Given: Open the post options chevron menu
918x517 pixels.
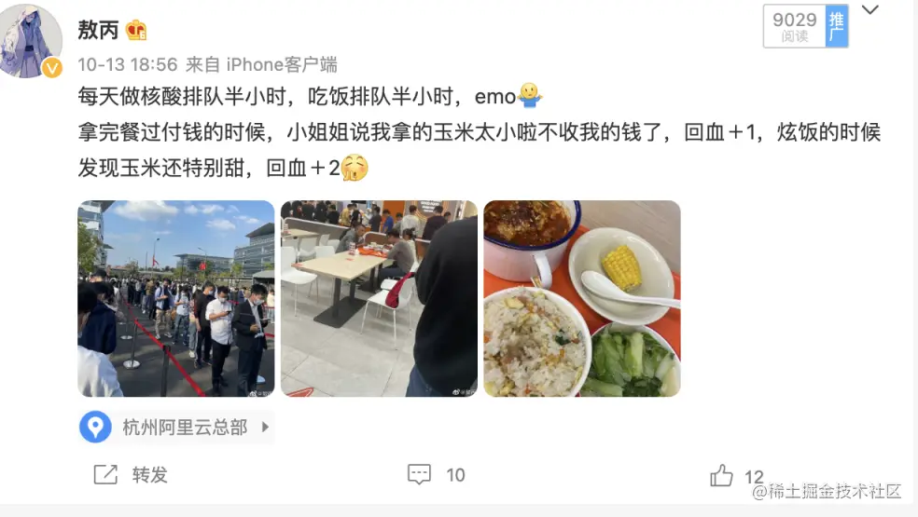Looking at the screenshot, I should point(870,10).
